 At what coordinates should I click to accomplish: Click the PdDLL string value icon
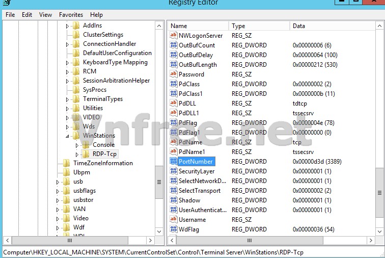coord(173,103)
